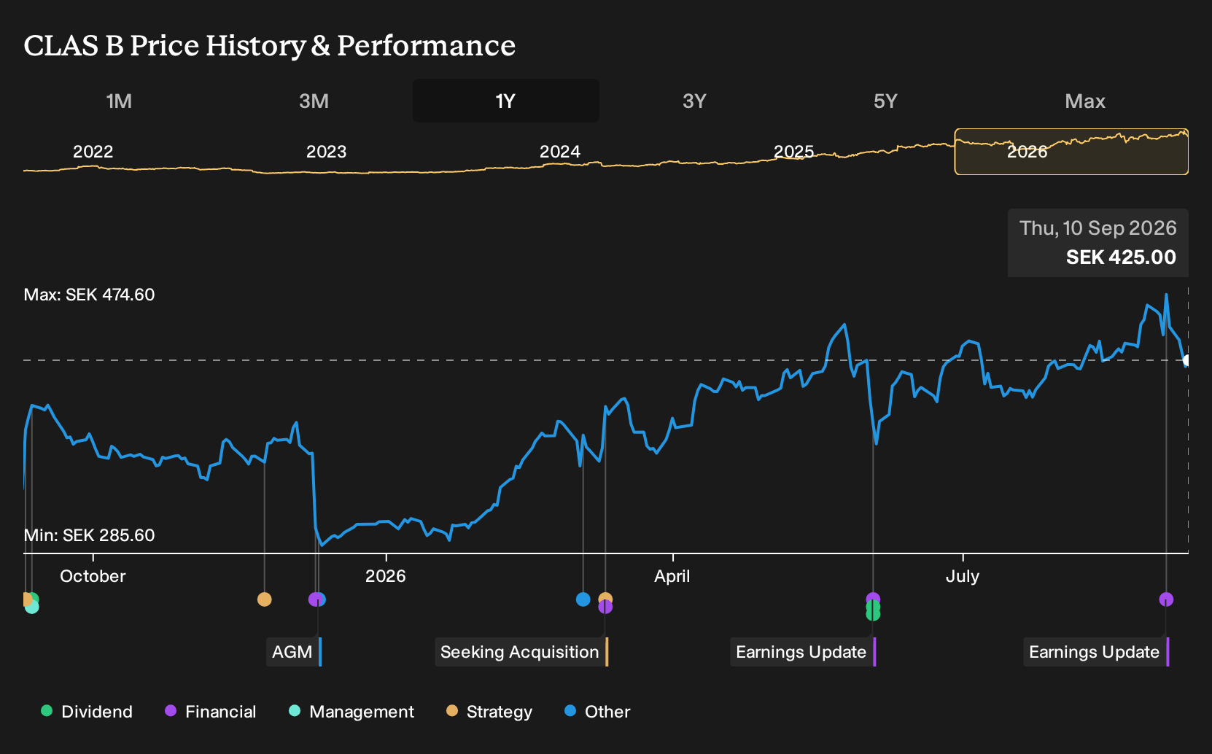
Task: Click the white current-price point on chart line
Action: 1187,360
